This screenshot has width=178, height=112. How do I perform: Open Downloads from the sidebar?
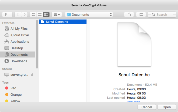tap(19, 61)
